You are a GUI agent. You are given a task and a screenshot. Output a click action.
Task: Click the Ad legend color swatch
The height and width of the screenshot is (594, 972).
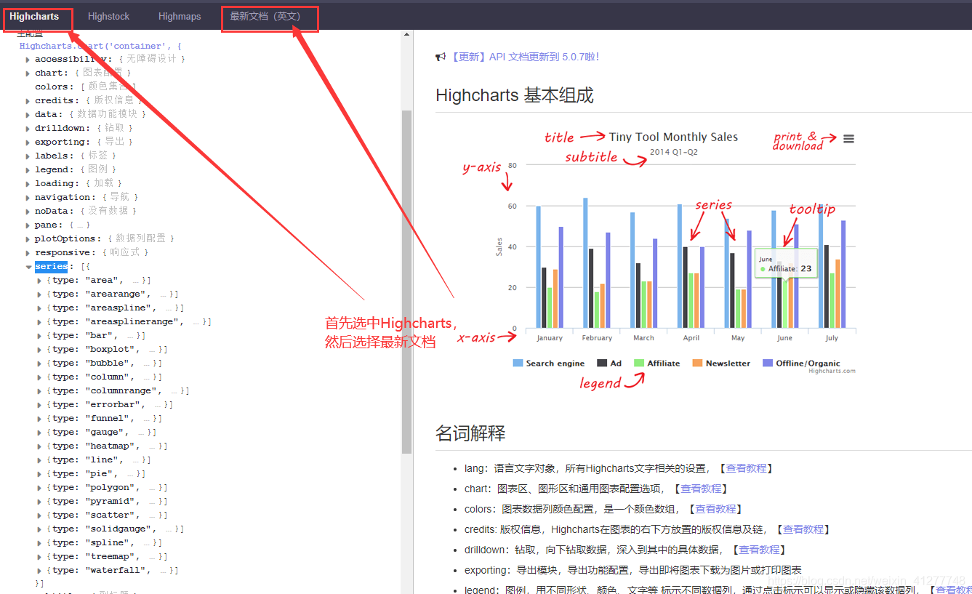(602, 363)
